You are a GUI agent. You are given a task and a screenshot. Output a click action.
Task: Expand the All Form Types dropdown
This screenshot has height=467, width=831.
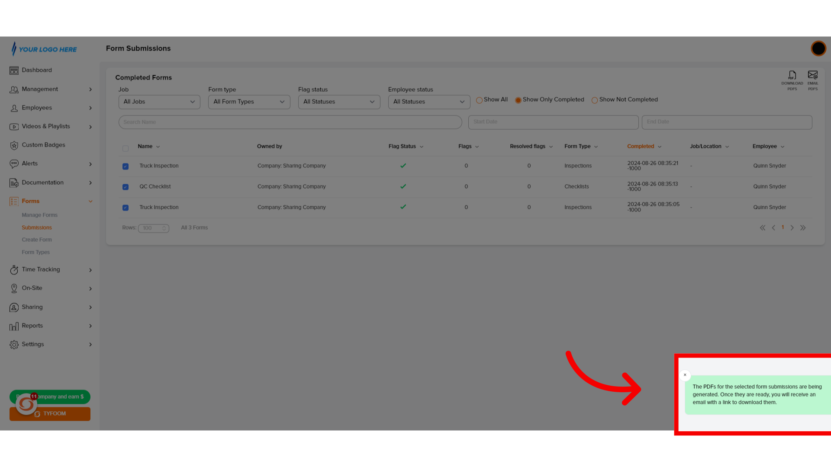point(248,102)
